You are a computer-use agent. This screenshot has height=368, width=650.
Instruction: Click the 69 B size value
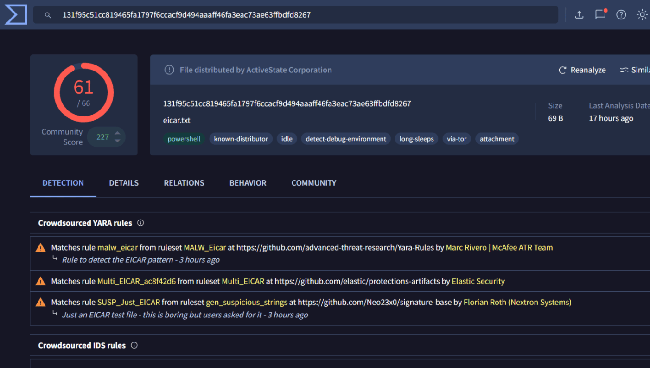[555, 118]
